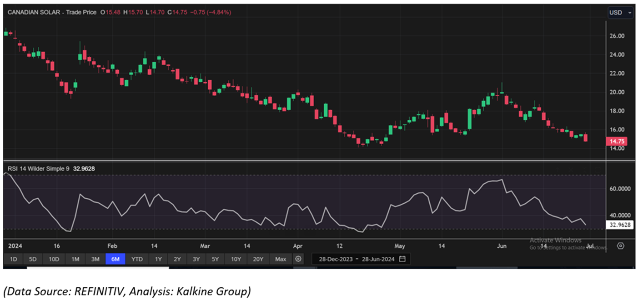The width and height of the screenshot is (638, 299).
Task: Click the Jul label on time axis
Action: [x=590, y=246]
